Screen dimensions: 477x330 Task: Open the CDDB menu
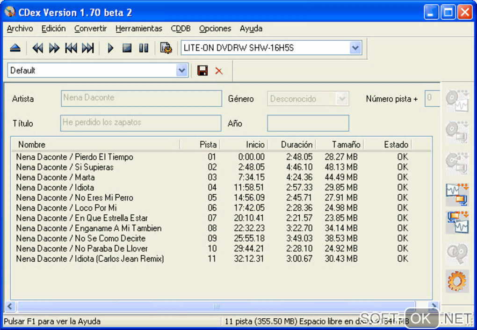[181, 29]
